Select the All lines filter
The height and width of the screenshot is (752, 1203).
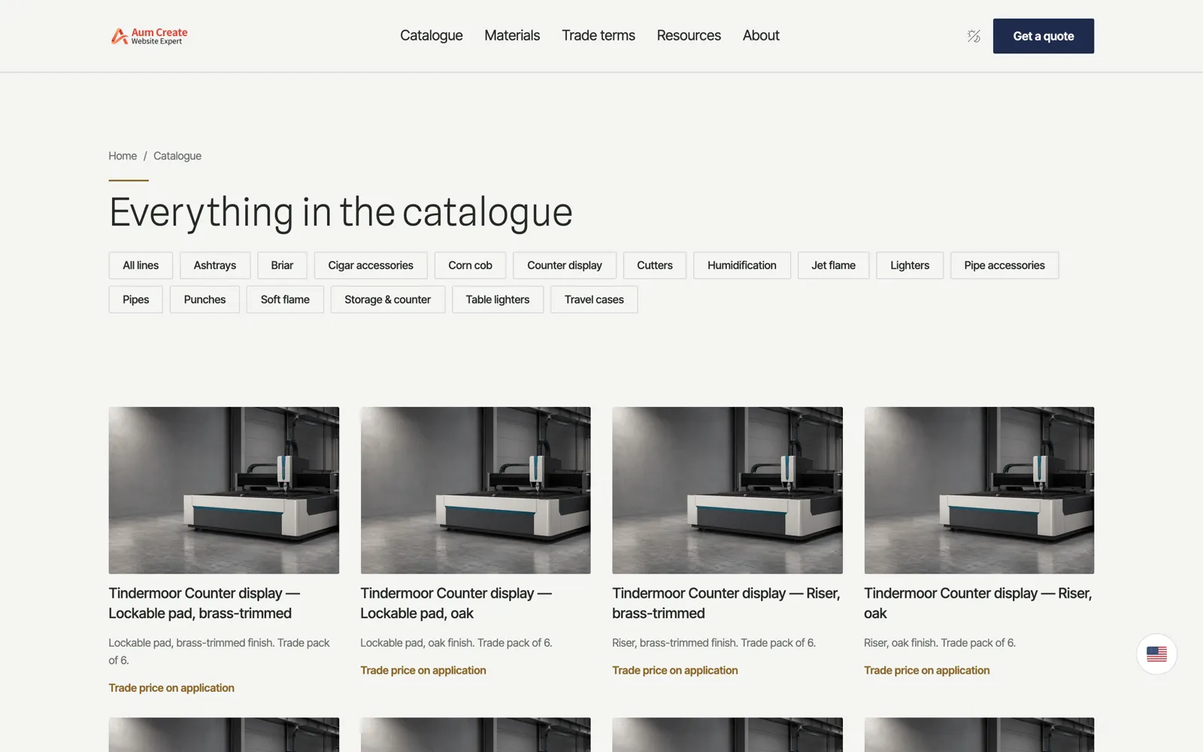click(x=141, y=265)
